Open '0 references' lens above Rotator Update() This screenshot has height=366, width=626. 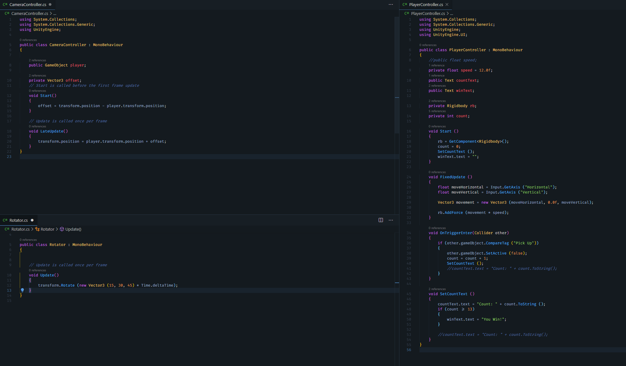pos(38,270)
